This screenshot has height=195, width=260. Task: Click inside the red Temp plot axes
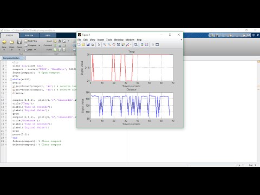coord(132,68)
